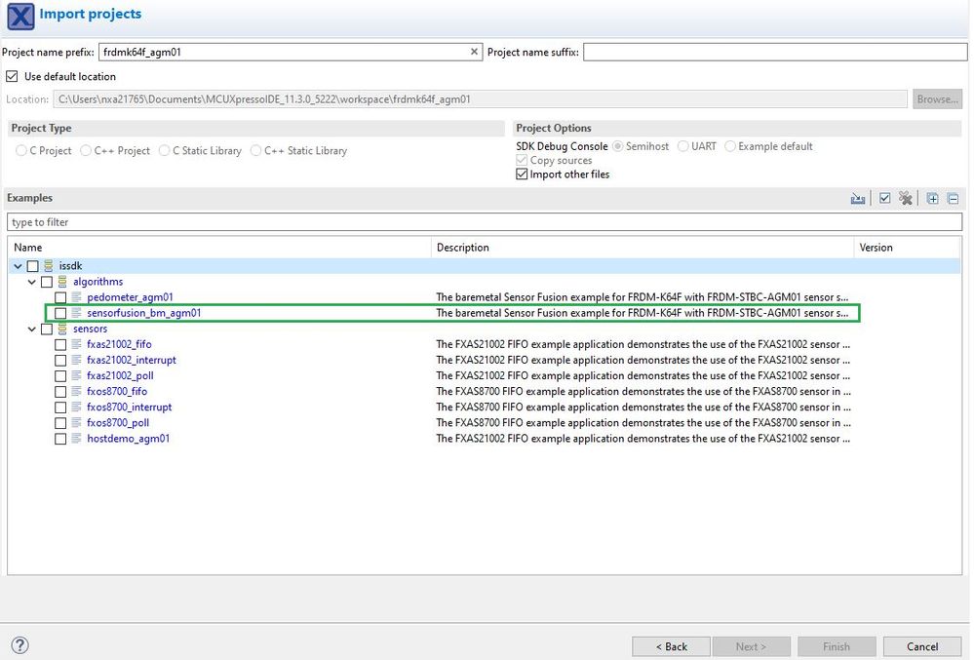
Task: Click the collapse all tree icon
Action: (x=953, y=199)
